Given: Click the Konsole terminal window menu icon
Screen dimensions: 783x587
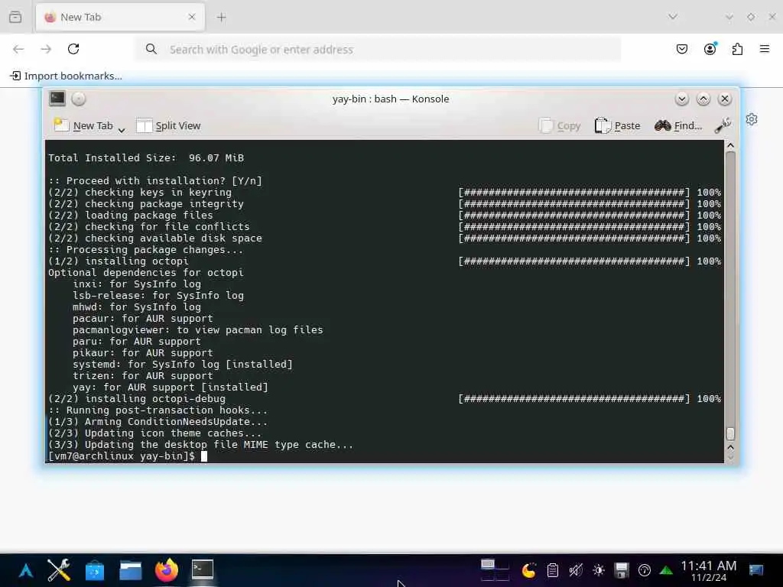Looking at the screenshot, I should (x=57, y=99).
